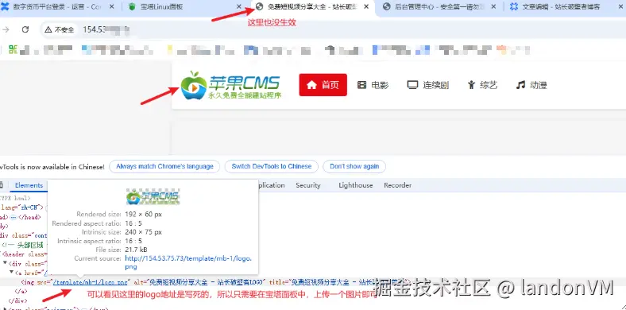Click the TV icon beside 连续剧
This screenshot has width=626, height=310.
point(412,85)
